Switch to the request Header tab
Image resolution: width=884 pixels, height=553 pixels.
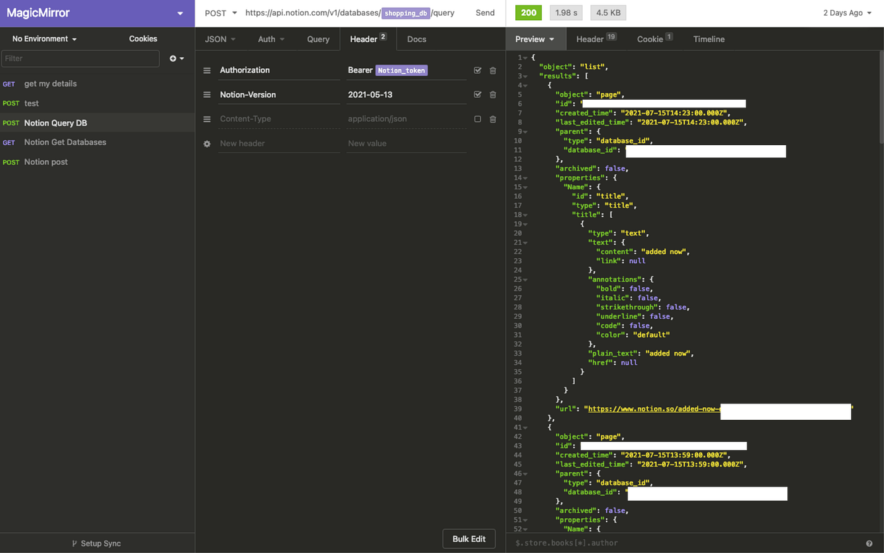pos(368,39)
